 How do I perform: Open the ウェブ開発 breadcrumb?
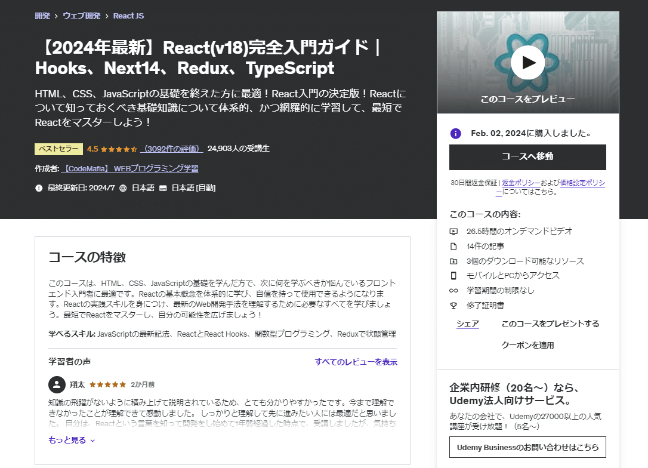81,16
